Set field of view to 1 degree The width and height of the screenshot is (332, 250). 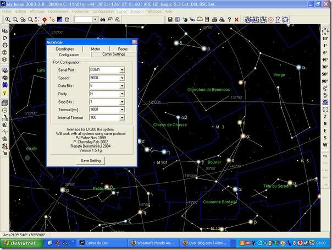point(325,46)
